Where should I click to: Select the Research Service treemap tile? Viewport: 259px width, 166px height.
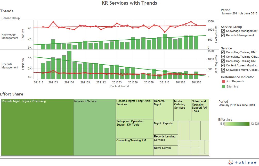pos(95,127)
